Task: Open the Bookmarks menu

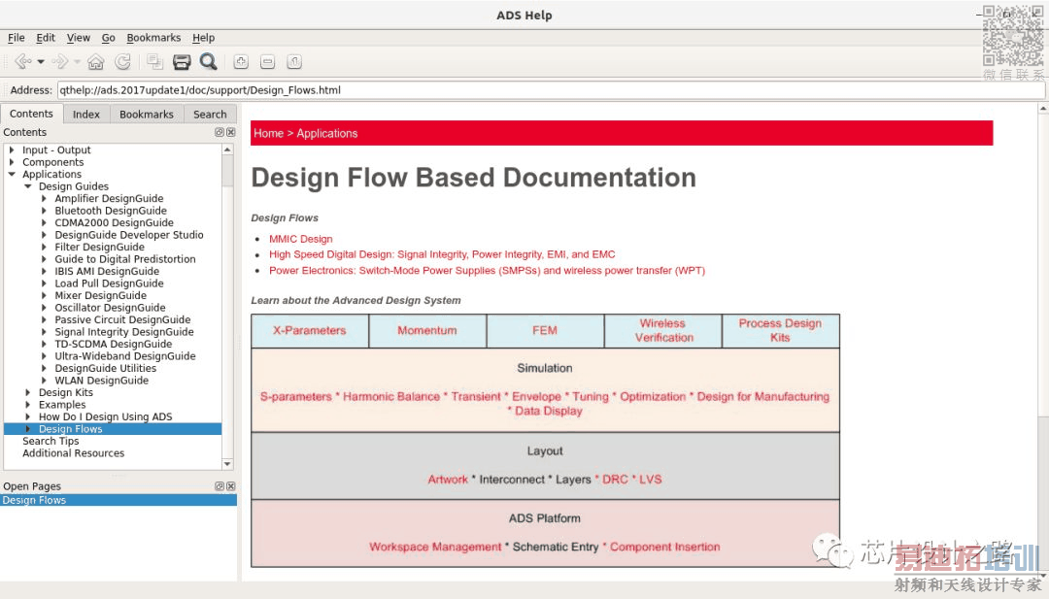Action: click(153, 38)
